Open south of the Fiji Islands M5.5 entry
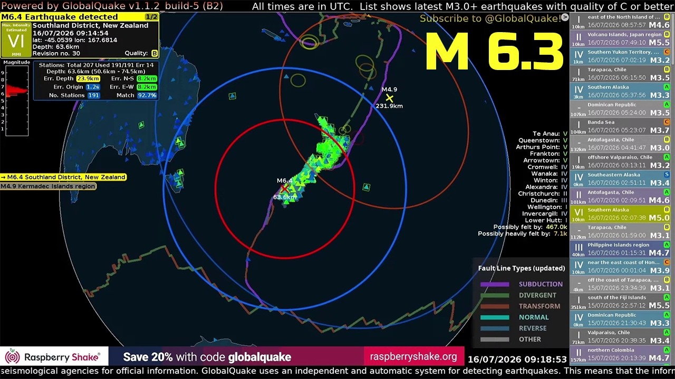The image size is (675, 379). click(x=621, y=302)
